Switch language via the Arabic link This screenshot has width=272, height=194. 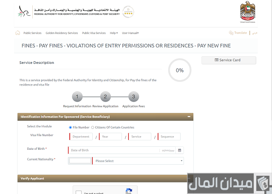tap(255, 33)
